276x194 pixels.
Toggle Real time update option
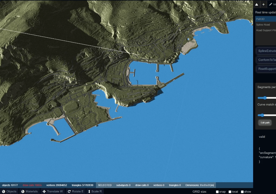coord(265,12)
